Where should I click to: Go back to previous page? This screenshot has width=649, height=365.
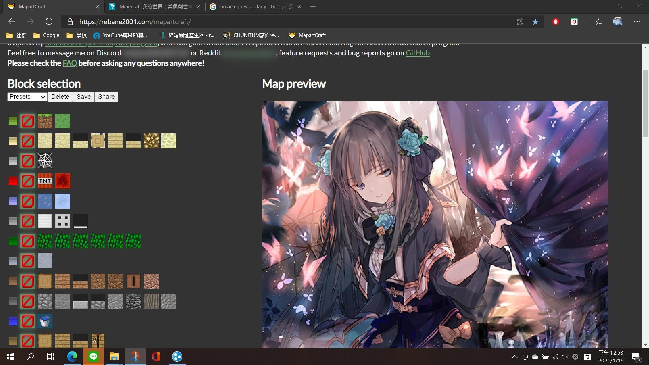click(12, 22)
